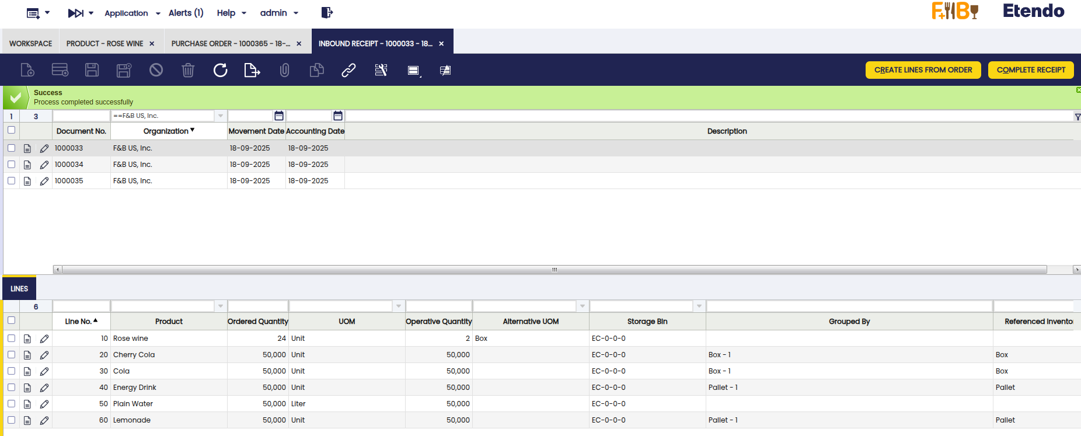Select the checkbox for the Rose wine line
Viewport: 1081px width, 436px height.
[x=11, y=339]
